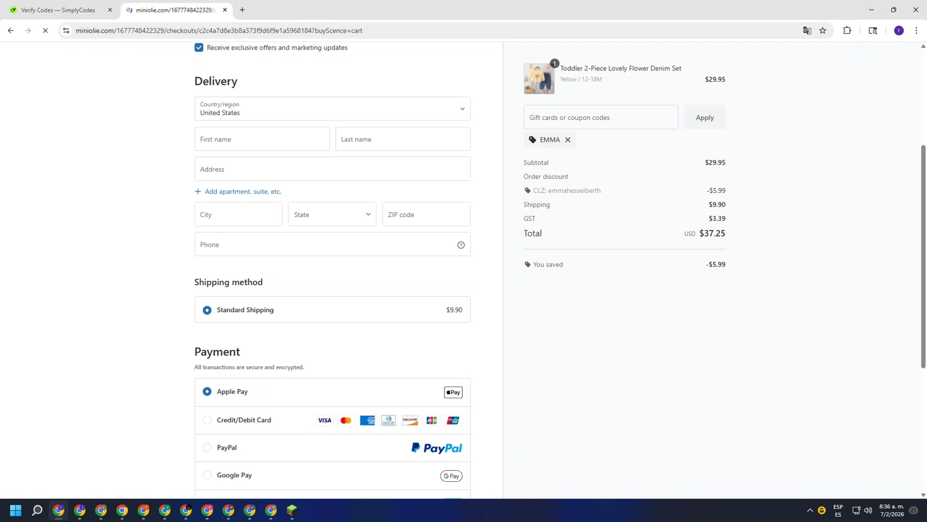
Task: Bookmark this page with the star icon
Action: (823, 30)
